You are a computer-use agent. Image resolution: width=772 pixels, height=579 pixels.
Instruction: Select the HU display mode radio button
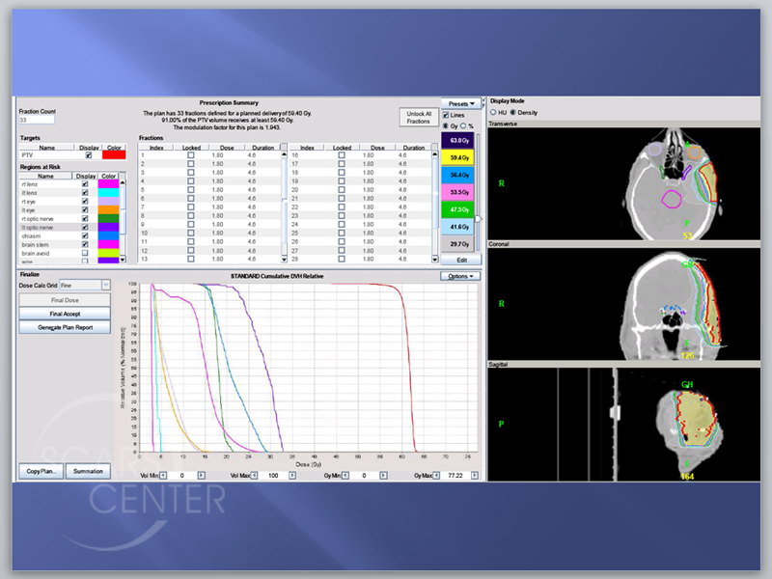tap(493, 112)
